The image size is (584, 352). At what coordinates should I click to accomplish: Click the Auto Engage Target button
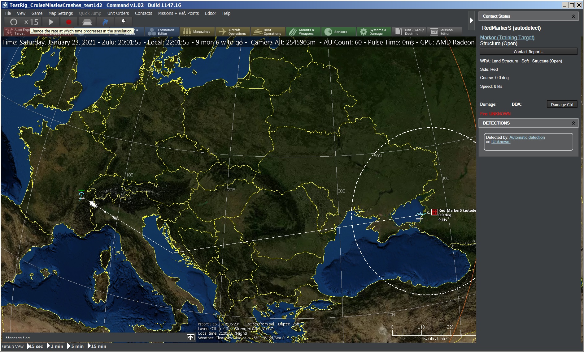pyautogui.click(x=17, y=32)
